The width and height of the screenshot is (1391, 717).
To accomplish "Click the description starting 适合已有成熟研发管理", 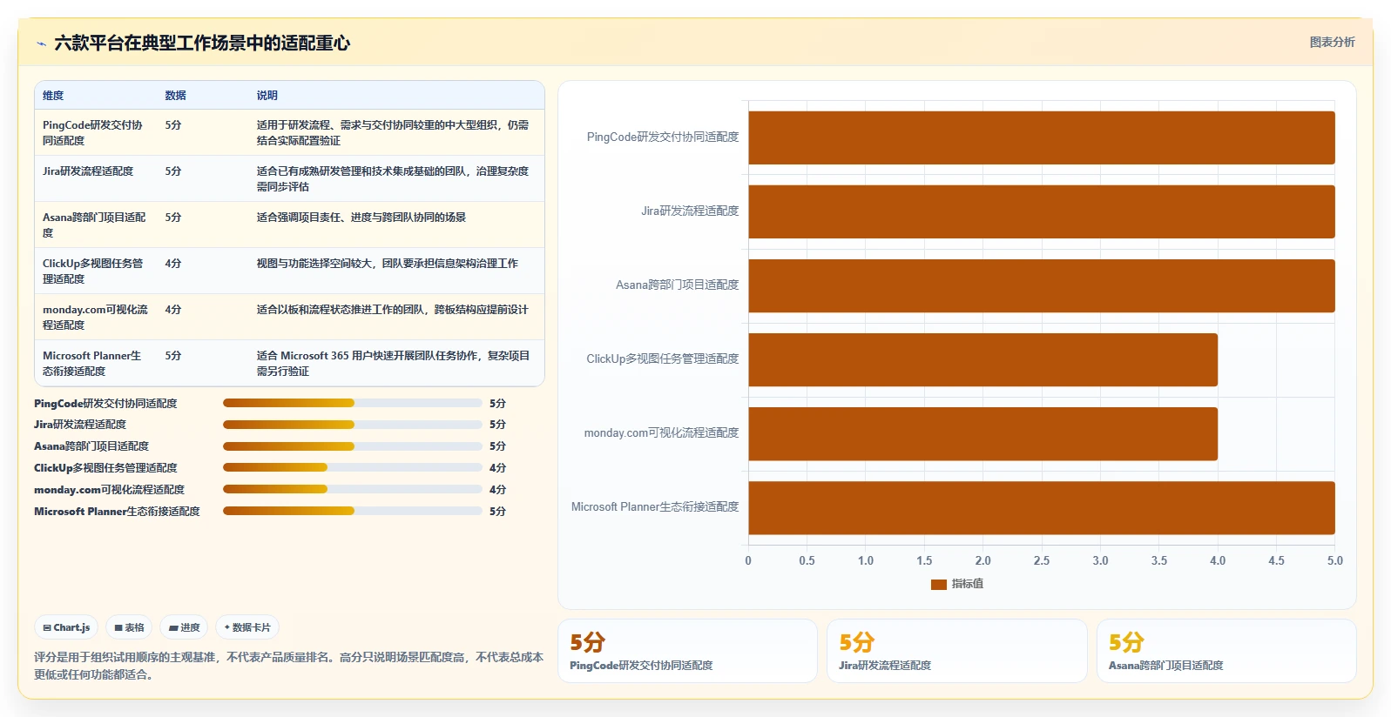I will pyautogui.click(x=393, y=178).
